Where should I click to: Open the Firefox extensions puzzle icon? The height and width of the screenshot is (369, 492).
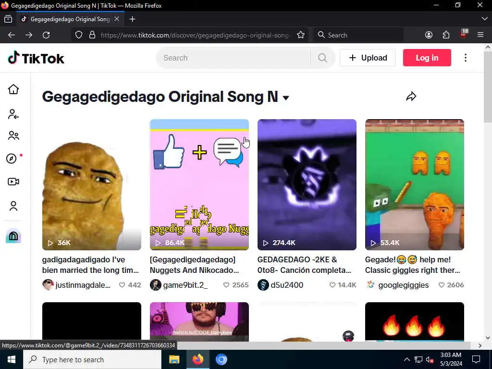coord(446,35)
